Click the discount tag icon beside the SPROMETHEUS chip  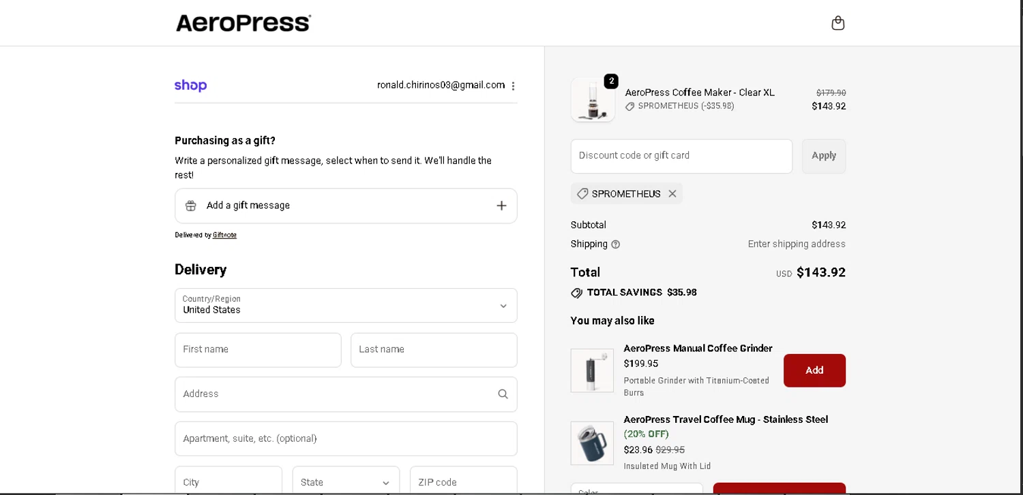582,194
